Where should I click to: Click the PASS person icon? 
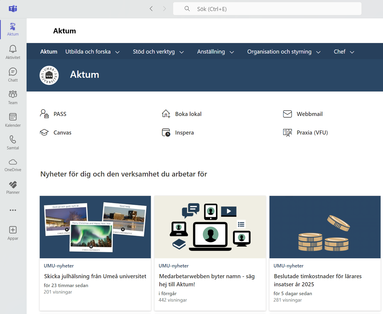(x=44, y=114)
